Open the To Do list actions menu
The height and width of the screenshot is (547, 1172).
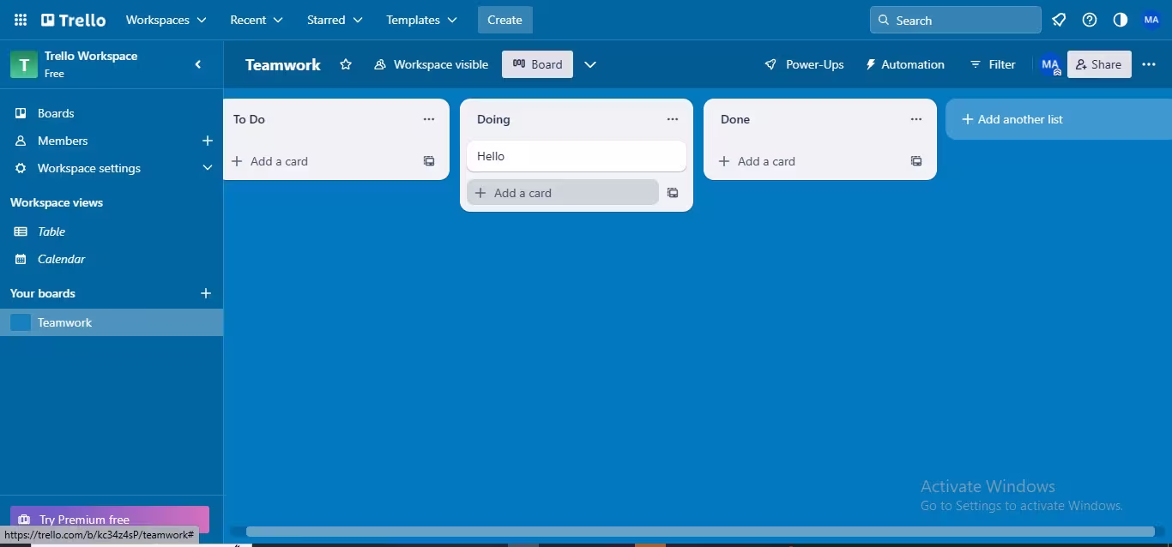(429, 119)
